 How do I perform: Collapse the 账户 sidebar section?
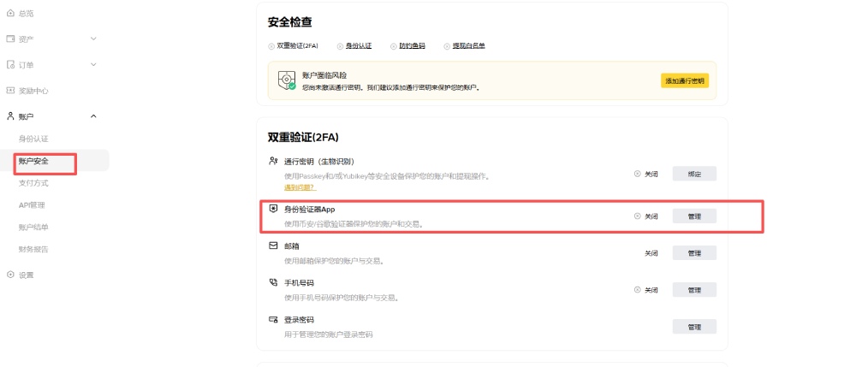click(x=93, y=115)
